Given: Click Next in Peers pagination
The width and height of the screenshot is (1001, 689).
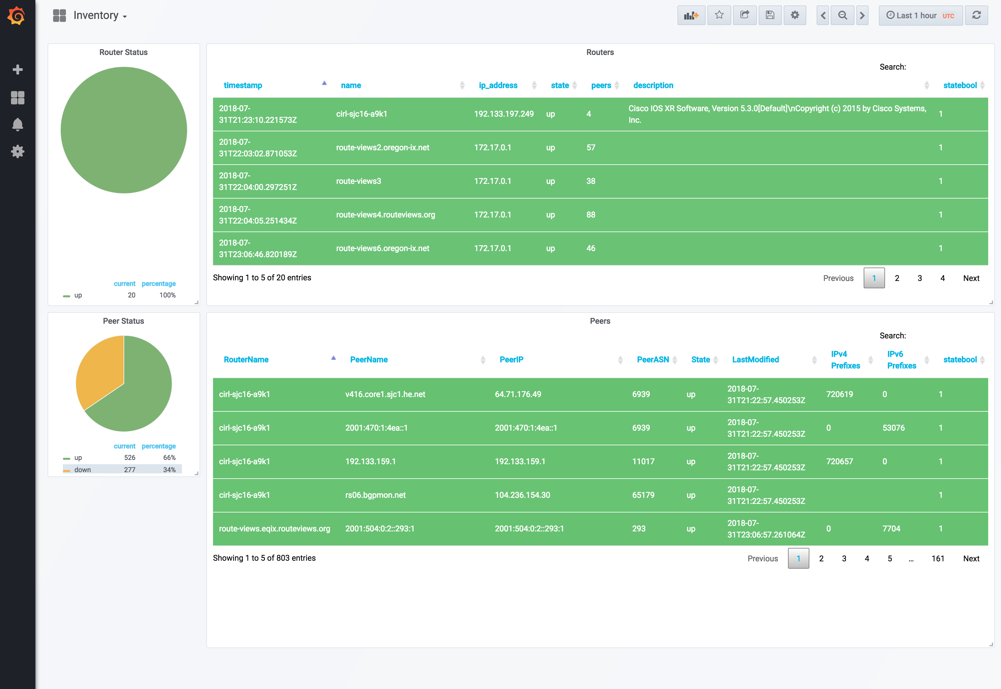Looking at the screenshot, I should coord(971,559).
